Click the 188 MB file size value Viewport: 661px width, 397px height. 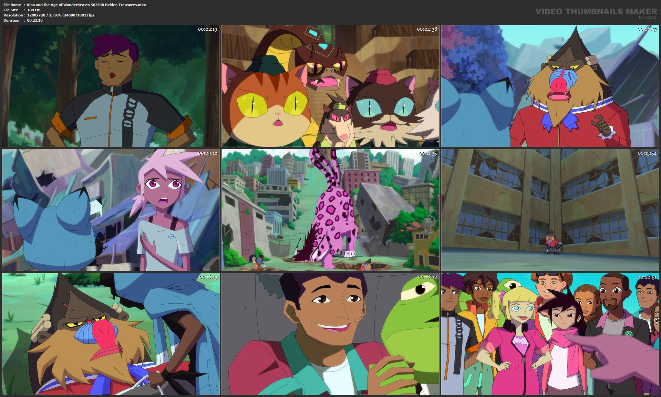coord(34,10)
